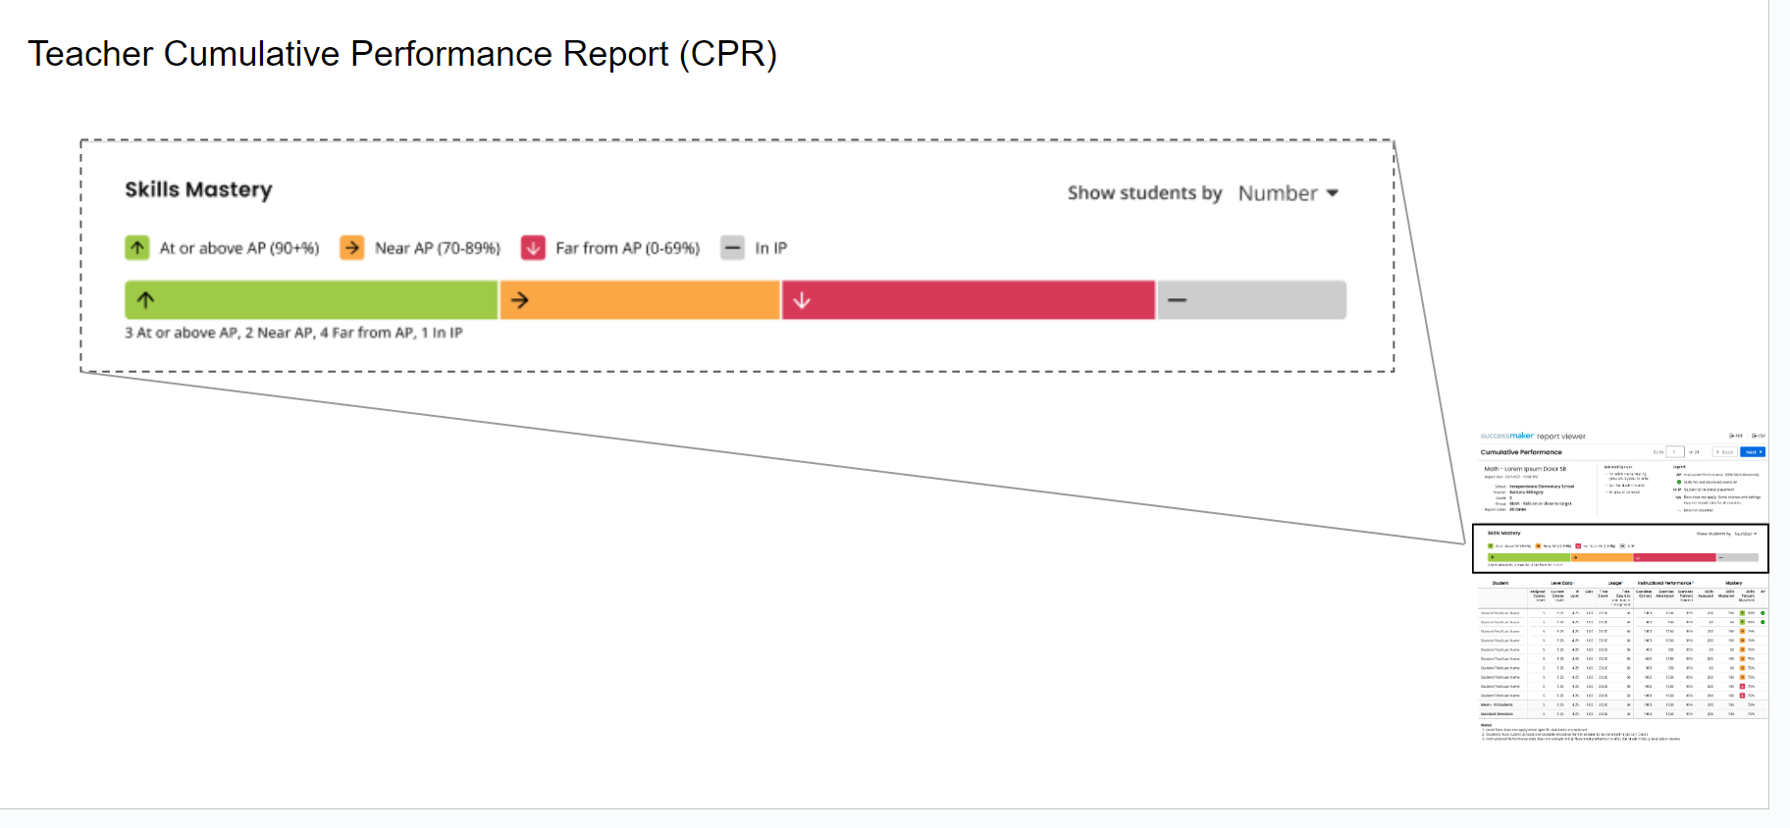Click the red down-arrow Far from AP legend icon
Image resolution: width=1790 pixels, height=828 pixels.
click(533, 248)
